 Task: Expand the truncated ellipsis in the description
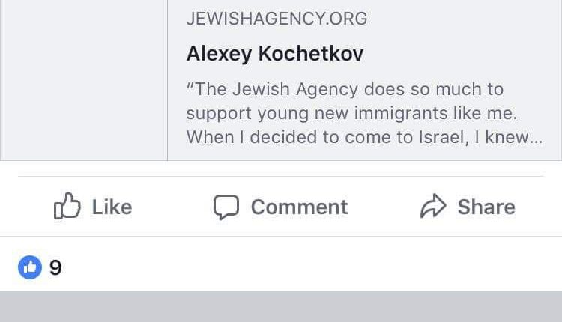535,138
